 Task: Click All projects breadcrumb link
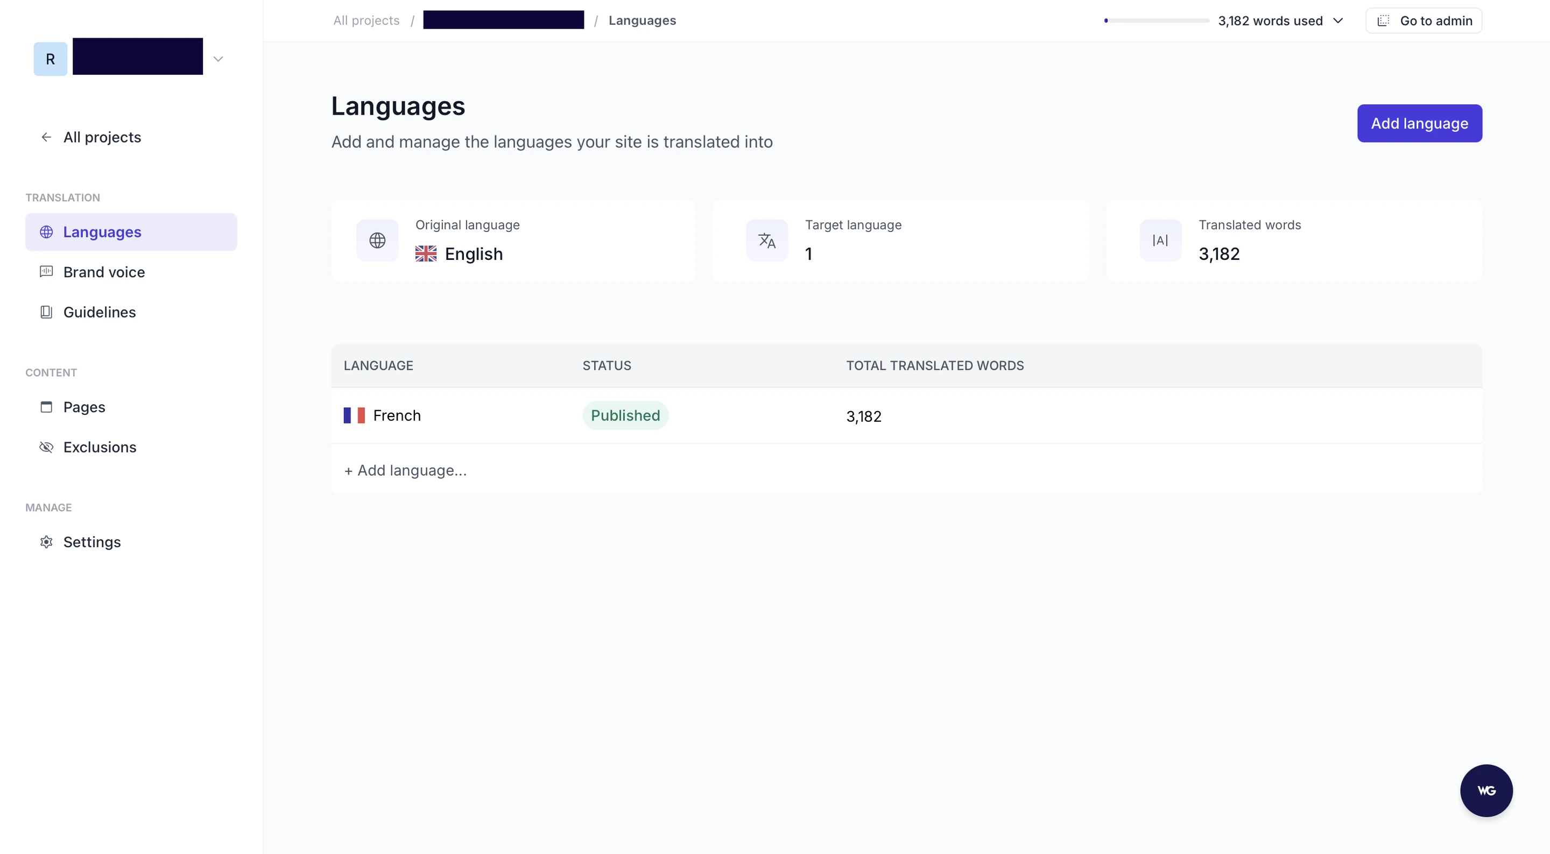pos(367,20)
